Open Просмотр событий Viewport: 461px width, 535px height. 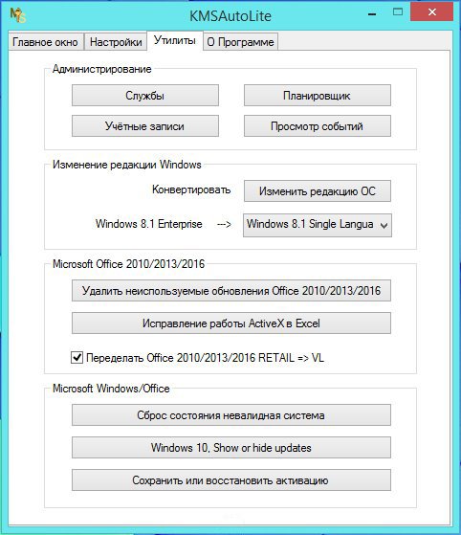pyautogui.click(x=318, y=126)
